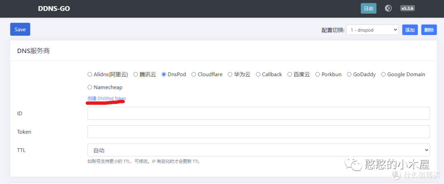The width and height of the screenshot is (444, 184).
Task: Focus the Token input field
Action: (x=259, y=132)
